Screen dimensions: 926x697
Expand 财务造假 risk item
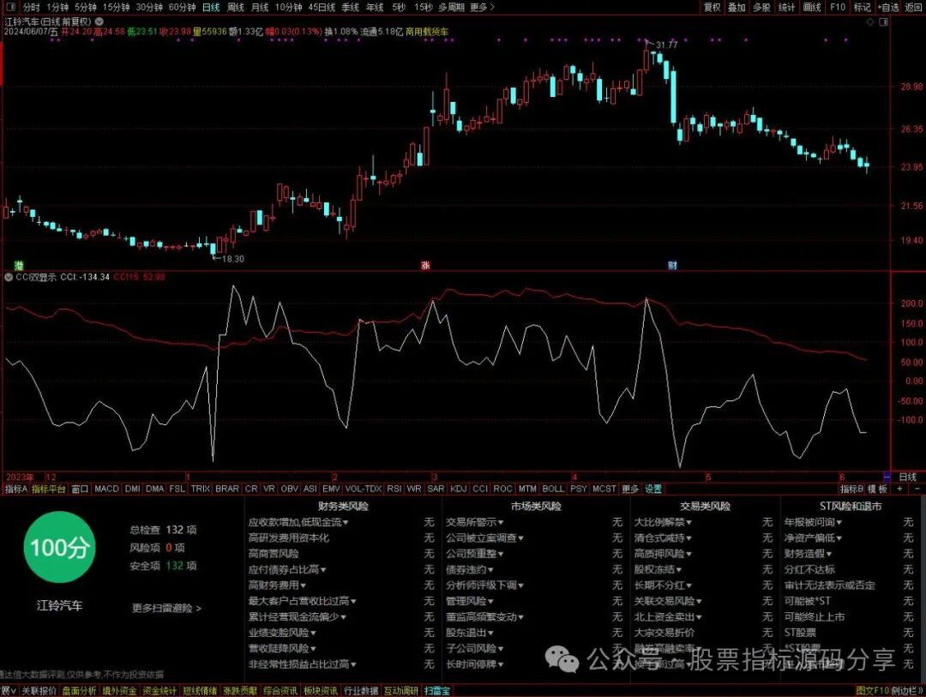[x=808, y=554]
